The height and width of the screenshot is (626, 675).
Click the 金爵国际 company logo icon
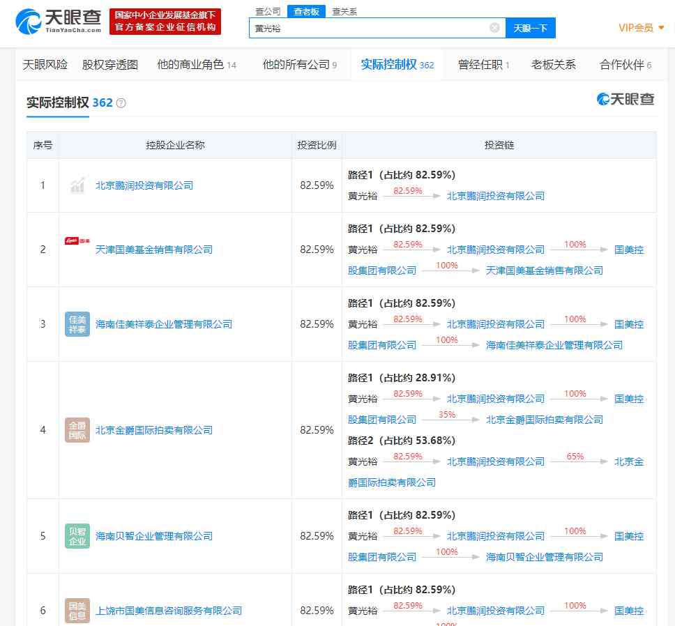(77, 430)
